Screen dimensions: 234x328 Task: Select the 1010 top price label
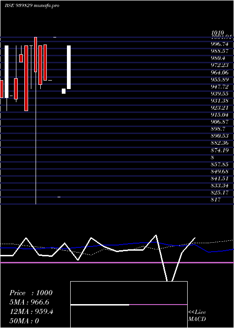[x=218, y=33]
